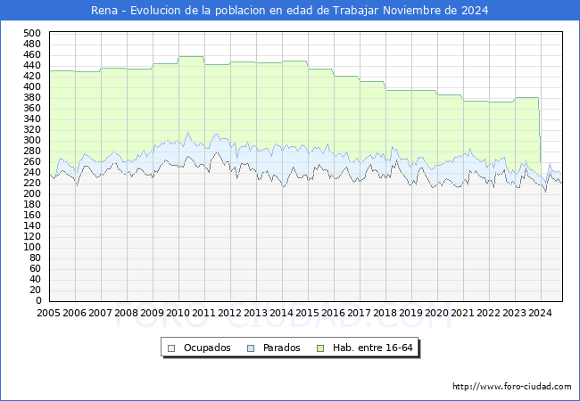Viewport: 580px width, 401px height.
Task: Click the 60 y-axis value
Action: coord(36,269)
